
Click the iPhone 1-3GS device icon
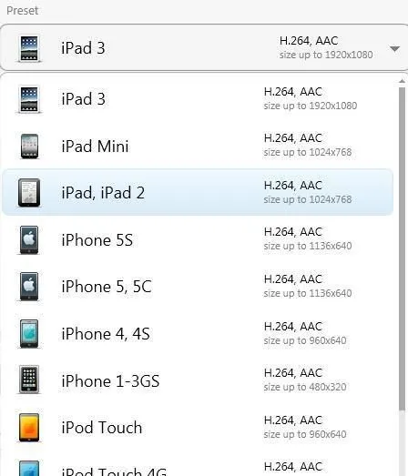pyautogui.click(x=29, y=380)
